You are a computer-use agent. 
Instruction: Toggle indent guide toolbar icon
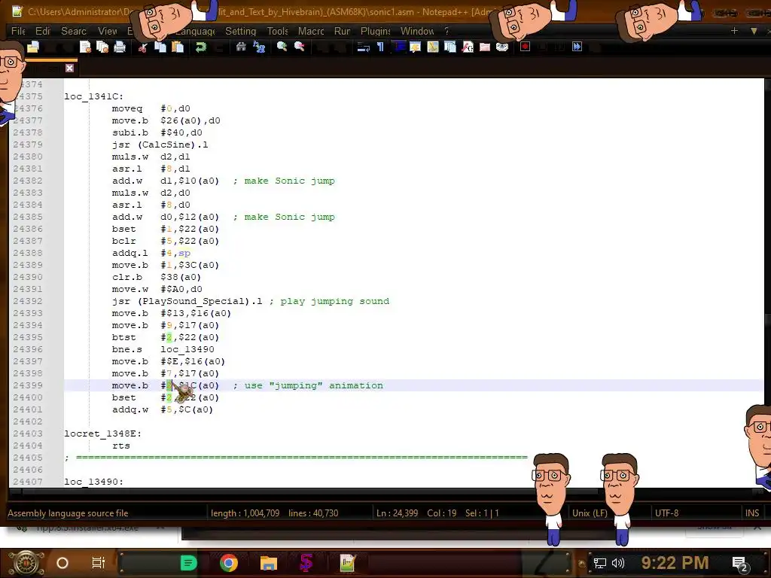click(398, 47)
